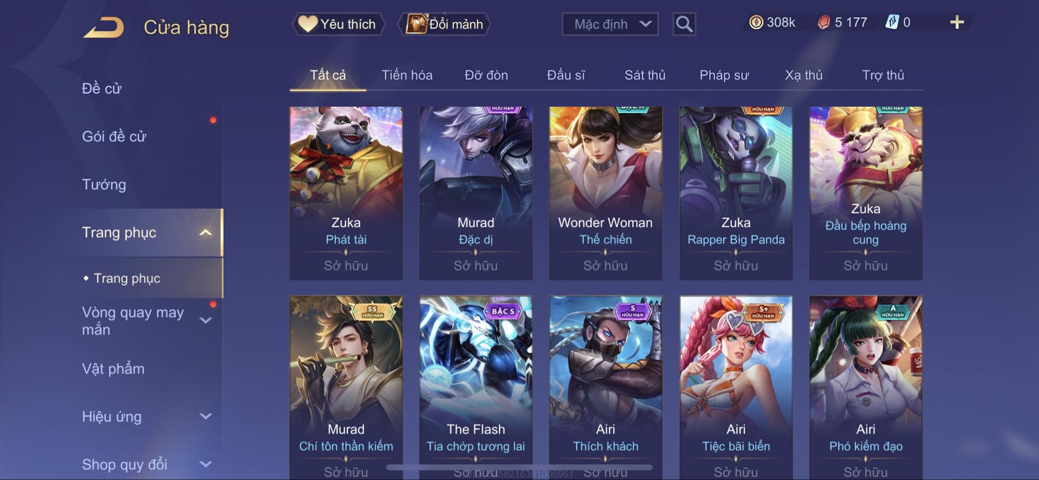Expand the Vòng quay may mắn section
The width and height of the screenshot is (1039, 480).
[205, 320]
